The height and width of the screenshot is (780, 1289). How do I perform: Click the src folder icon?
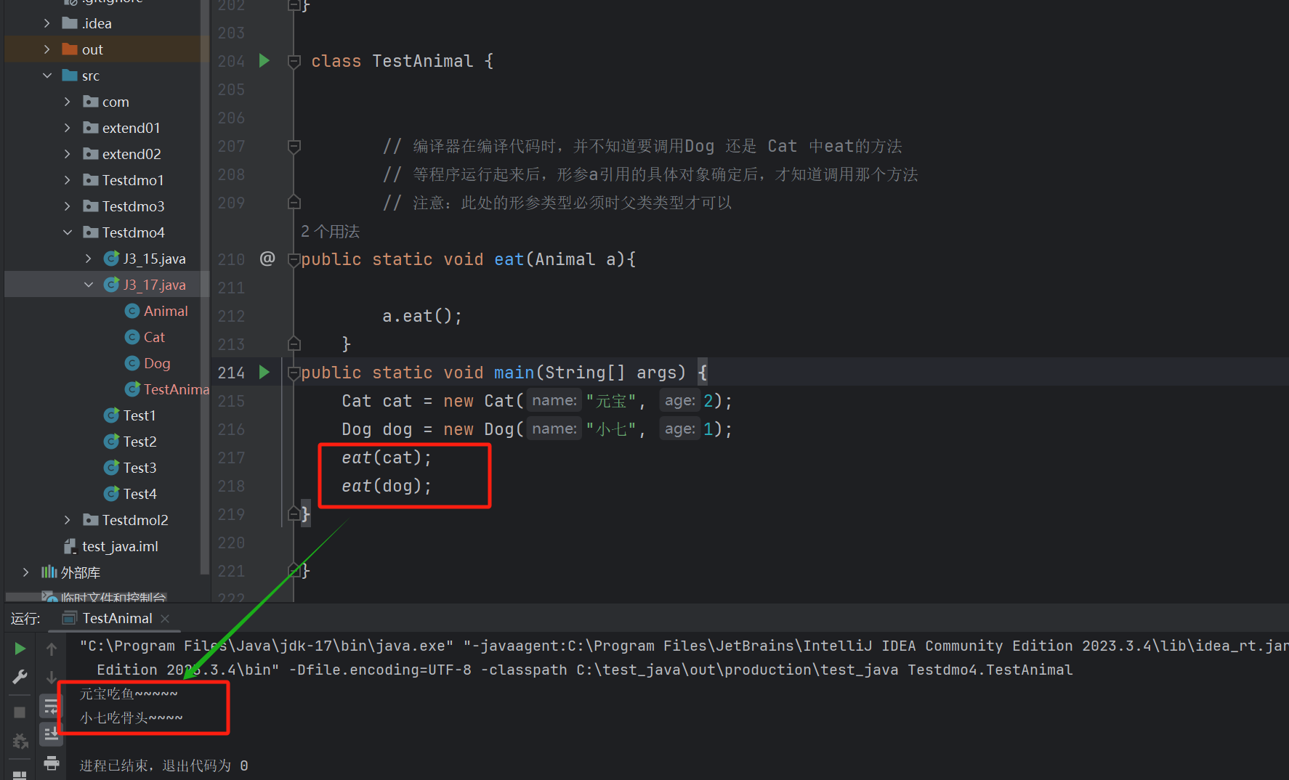[70, 76]
